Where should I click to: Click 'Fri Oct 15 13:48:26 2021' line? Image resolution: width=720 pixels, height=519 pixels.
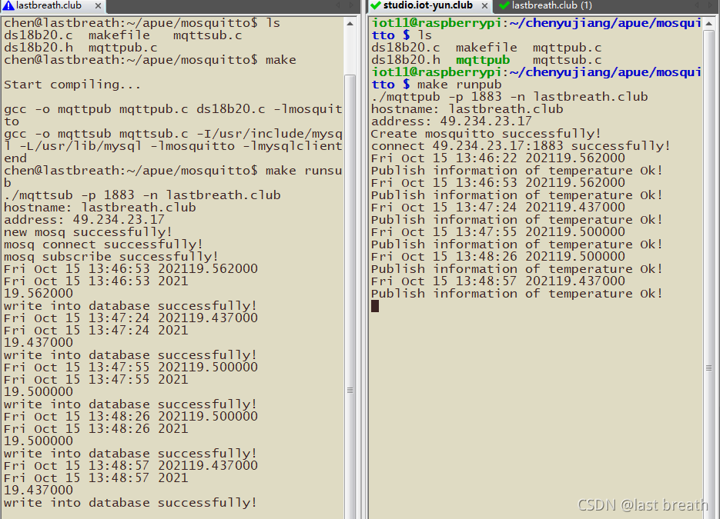pyautogui.click(x=96, y=429)
